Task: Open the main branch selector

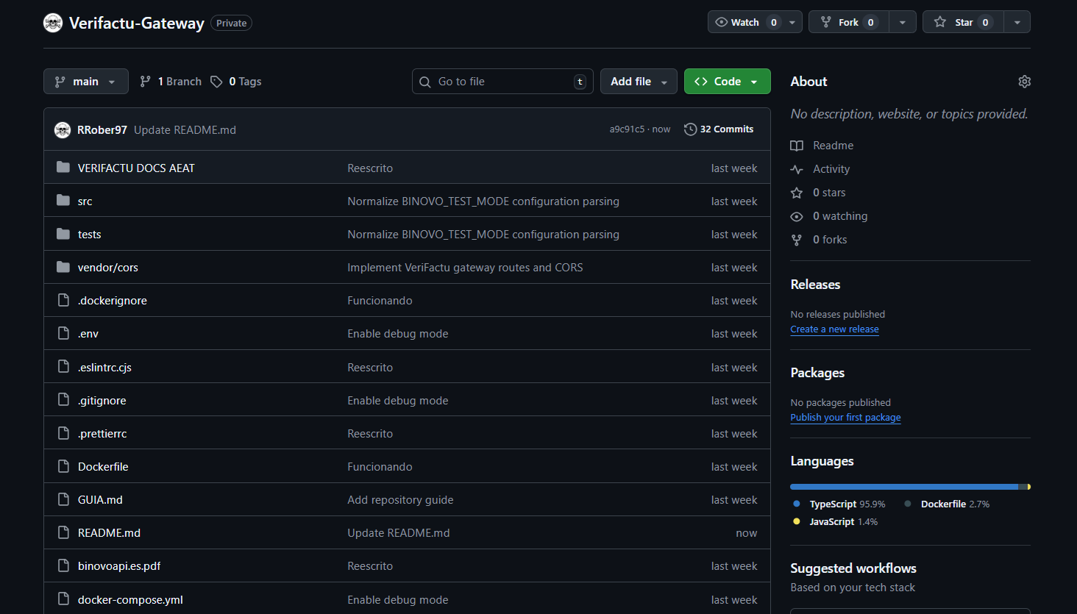Action: (x=85, y=81)
